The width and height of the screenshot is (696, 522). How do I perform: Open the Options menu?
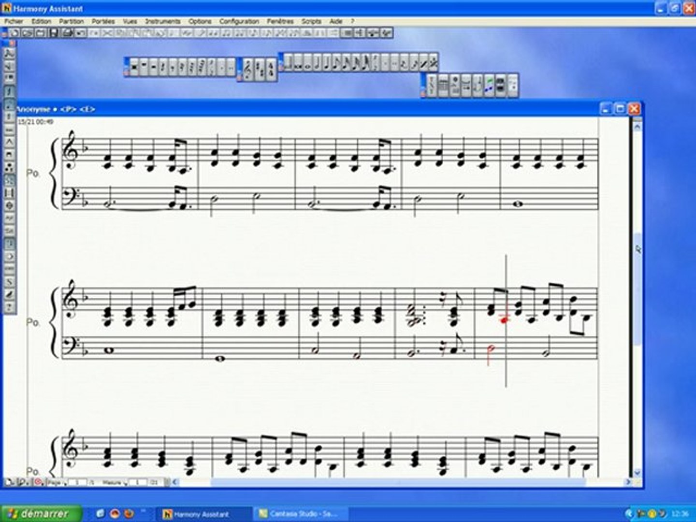[200, 21]
